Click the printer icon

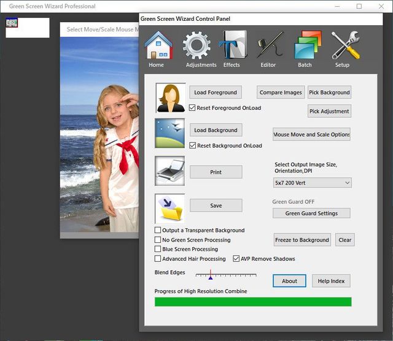[170, 170]
